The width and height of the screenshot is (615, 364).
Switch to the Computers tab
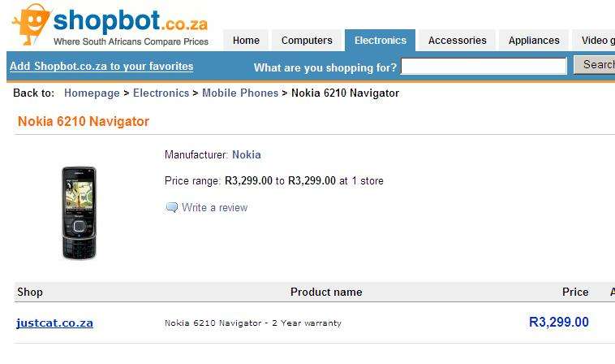pyautogui.click(x=307, y=41)
